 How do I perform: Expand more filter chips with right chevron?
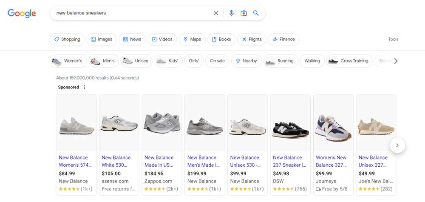[396, 61]
